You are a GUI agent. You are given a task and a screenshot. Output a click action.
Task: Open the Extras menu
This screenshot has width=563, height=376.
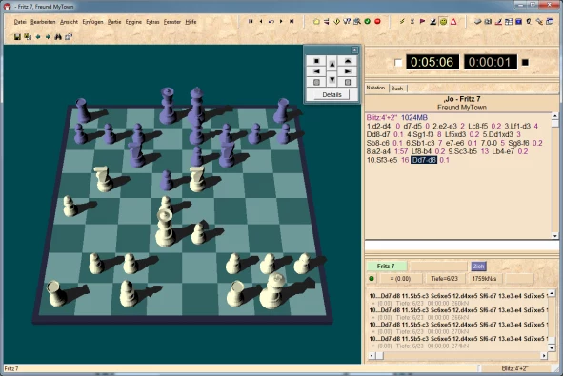click(x=152, y=22)
